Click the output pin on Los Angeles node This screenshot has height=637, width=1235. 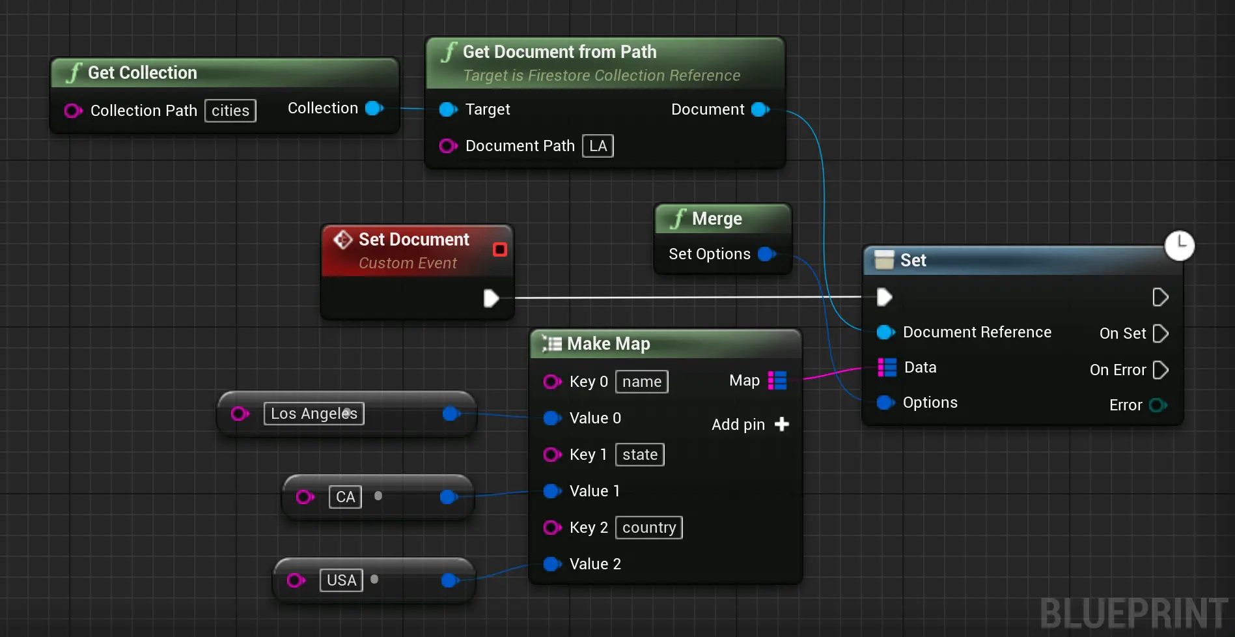[451, 414]
